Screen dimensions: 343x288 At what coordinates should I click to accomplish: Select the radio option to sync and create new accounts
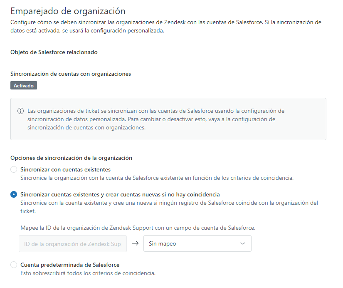tap(14, 194)
